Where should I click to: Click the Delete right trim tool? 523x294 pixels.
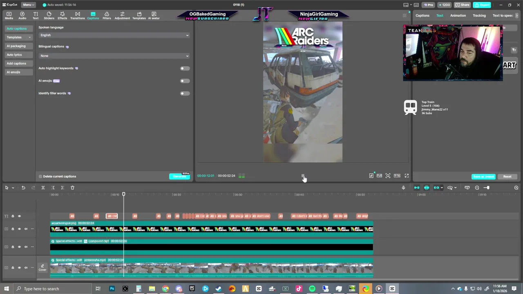point(63,187)
